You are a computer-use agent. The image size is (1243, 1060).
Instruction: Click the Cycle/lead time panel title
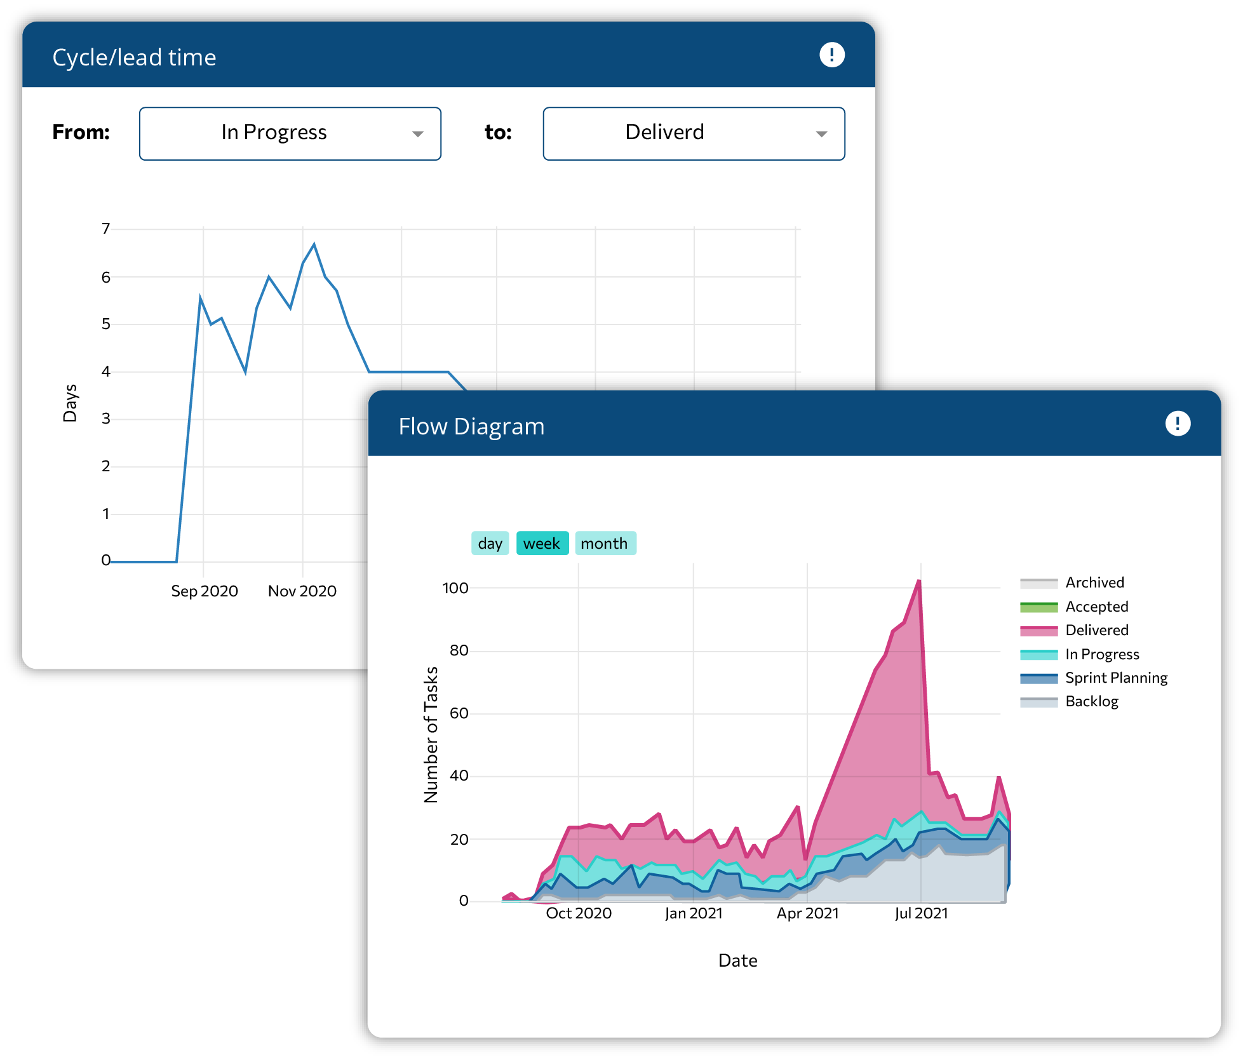pyautogui.click(x=134, y=57)
